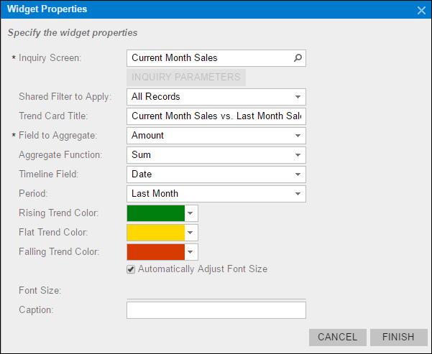Click the Inquiry Screen search magnifier icon

coord(298,58)
